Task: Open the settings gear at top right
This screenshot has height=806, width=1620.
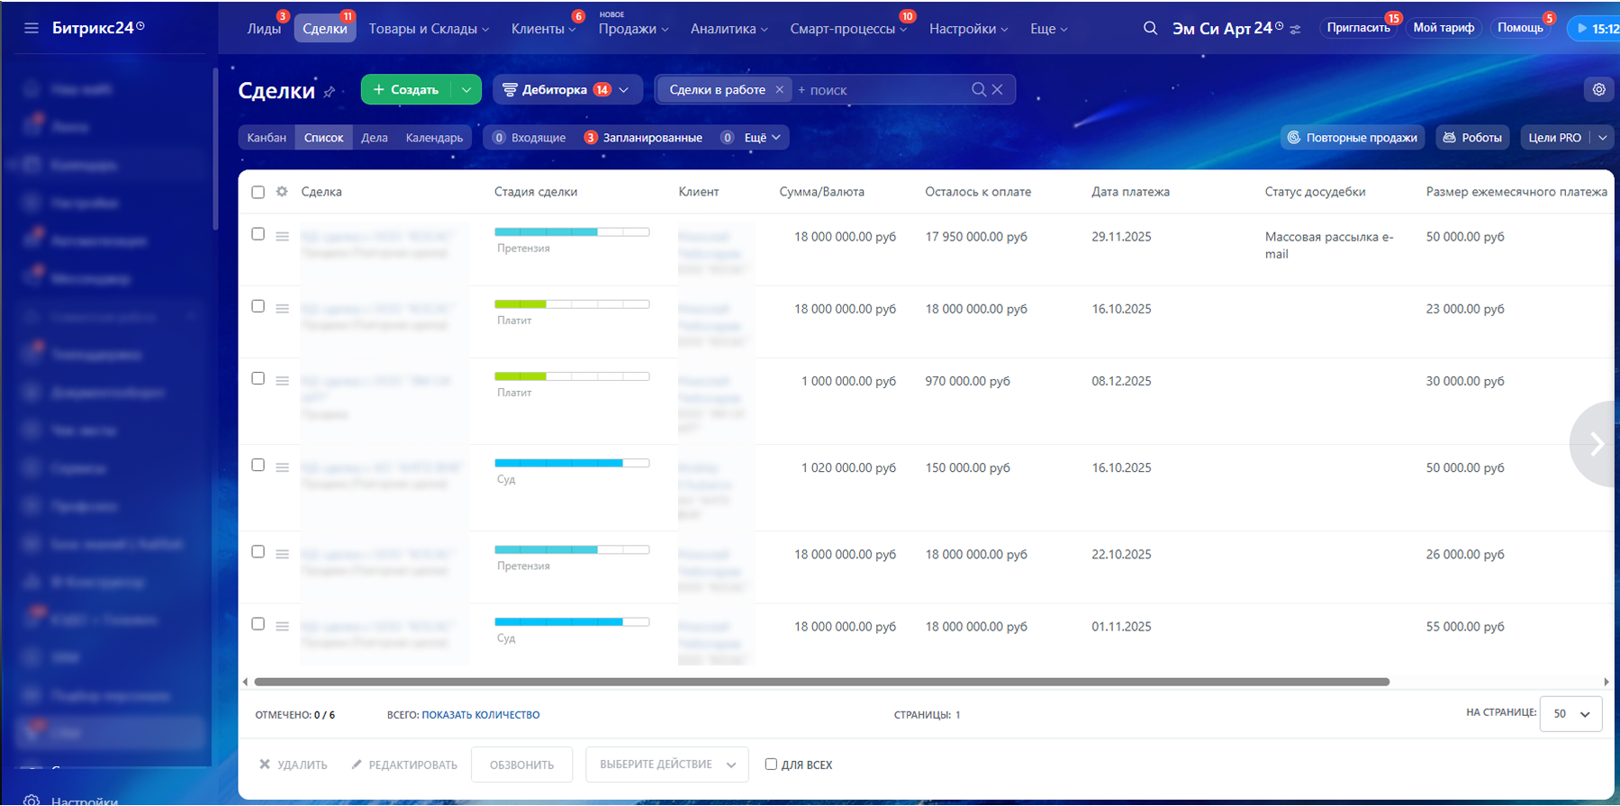Action: tap(1598, 90)
